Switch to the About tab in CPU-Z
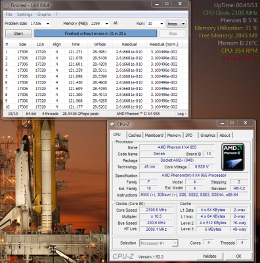The height and width of the screenshot is (263, 260). click(225, 135)
